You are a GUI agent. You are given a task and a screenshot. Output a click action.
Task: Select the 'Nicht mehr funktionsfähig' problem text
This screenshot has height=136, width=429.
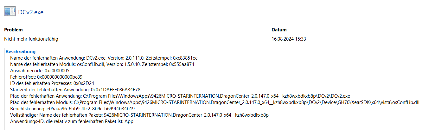(31, 39)
